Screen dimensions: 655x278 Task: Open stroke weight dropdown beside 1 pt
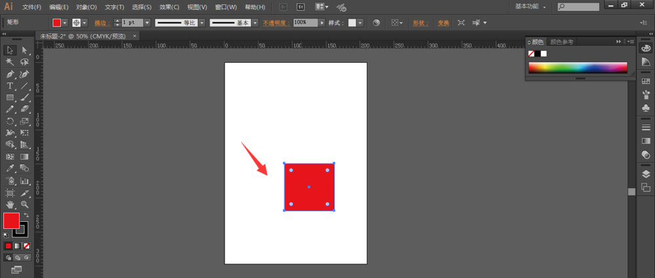tap(147, 23)
